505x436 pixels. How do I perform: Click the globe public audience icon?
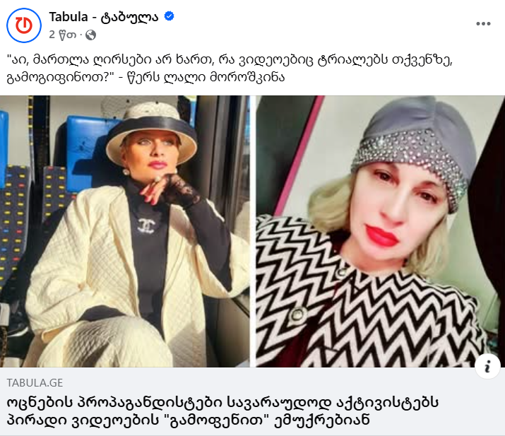tap(91, 35)
